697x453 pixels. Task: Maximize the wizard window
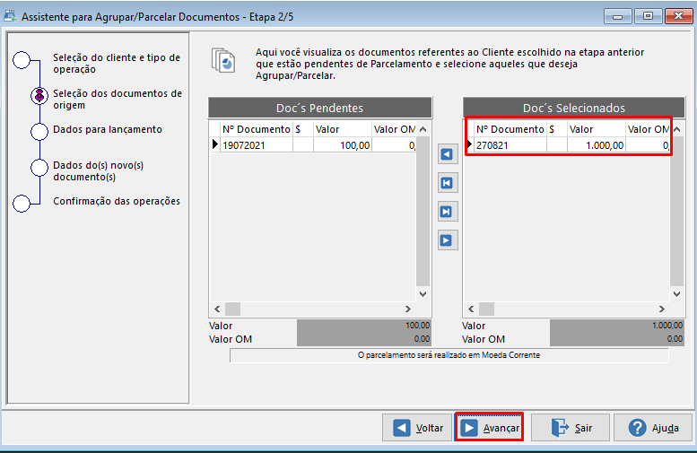[x=648, y=16]
